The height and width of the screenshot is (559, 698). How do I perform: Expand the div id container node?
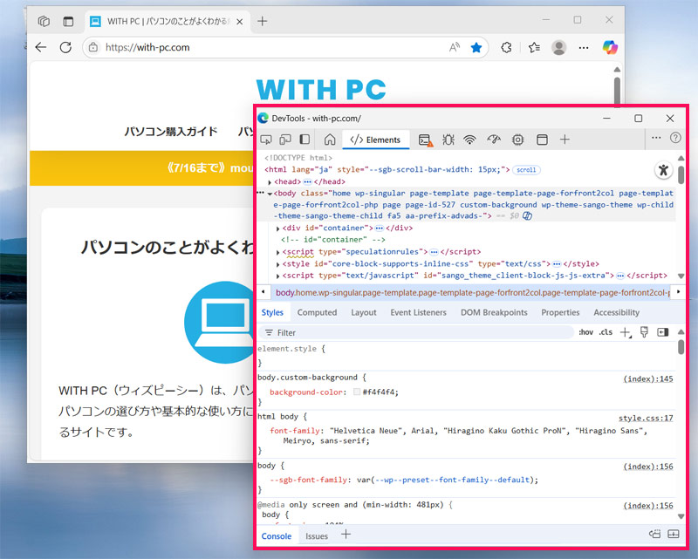pos(277,228)
